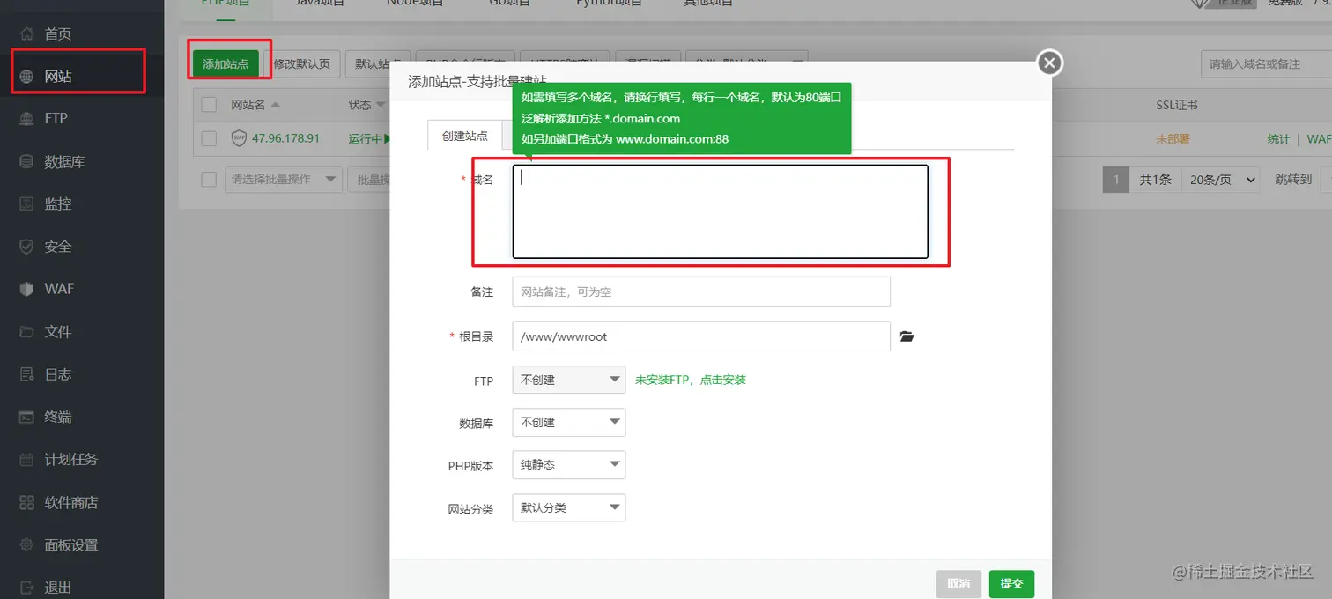Click the SSL证书 column header
1332x599 pixels.
[1176, 105]
